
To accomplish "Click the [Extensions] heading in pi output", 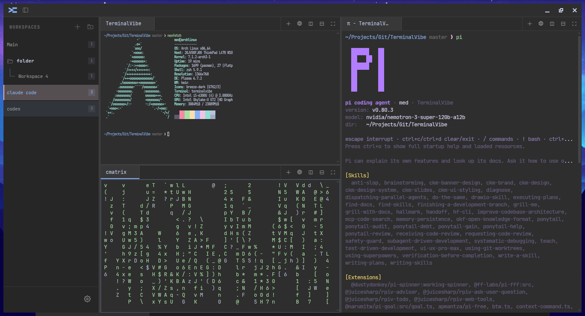I will click(363, 277).
